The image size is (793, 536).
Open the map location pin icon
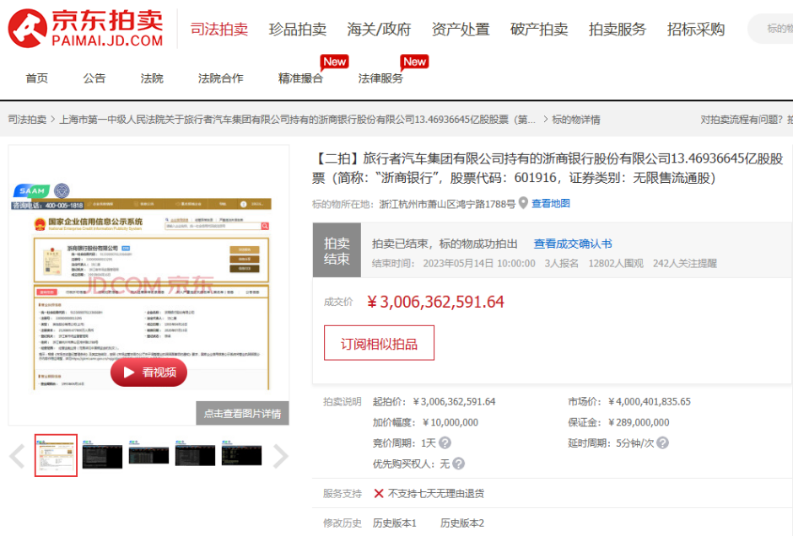[523, 203]
